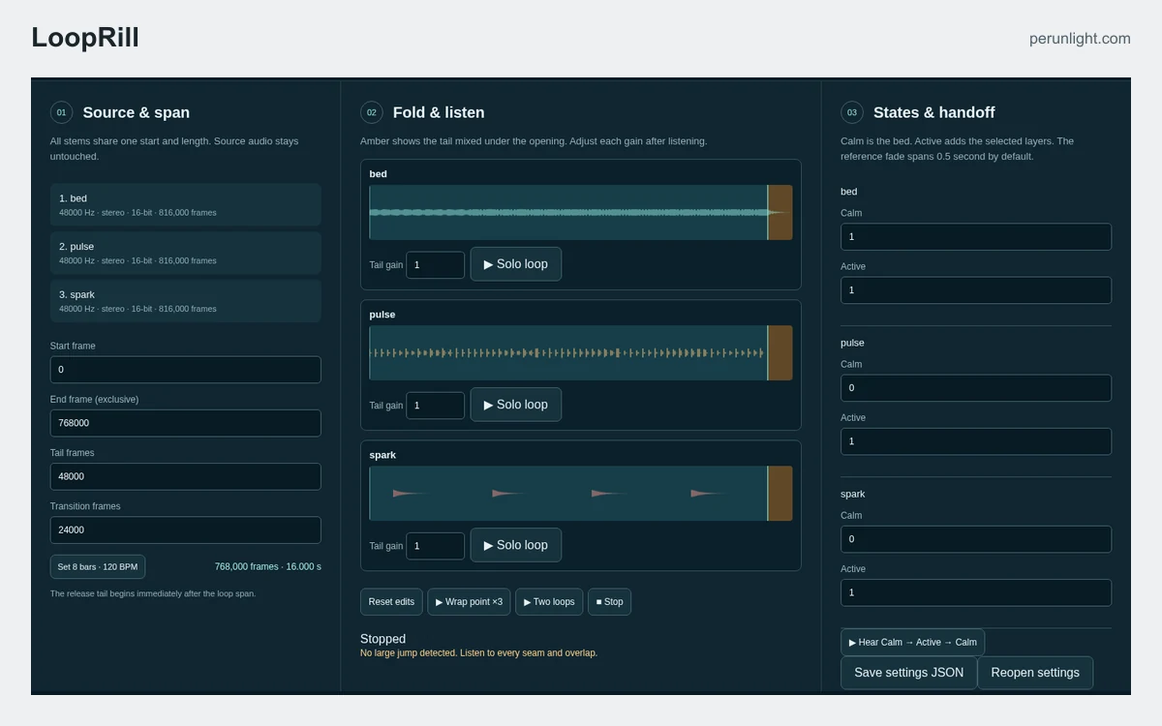Viewport: 1162px width, 726px height.
Task: Click the 02 step badge
Action: tap(372, 112)
